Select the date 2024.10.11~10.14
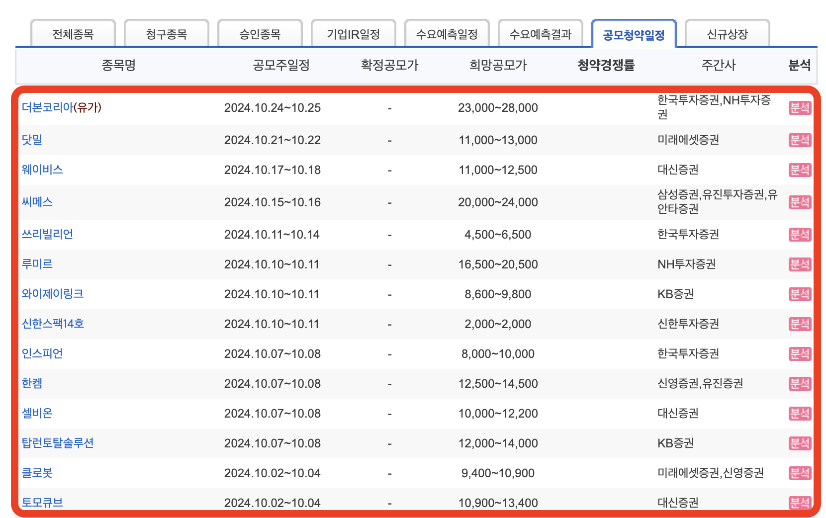This screenshot has width=826, height=518. [272, 235]
